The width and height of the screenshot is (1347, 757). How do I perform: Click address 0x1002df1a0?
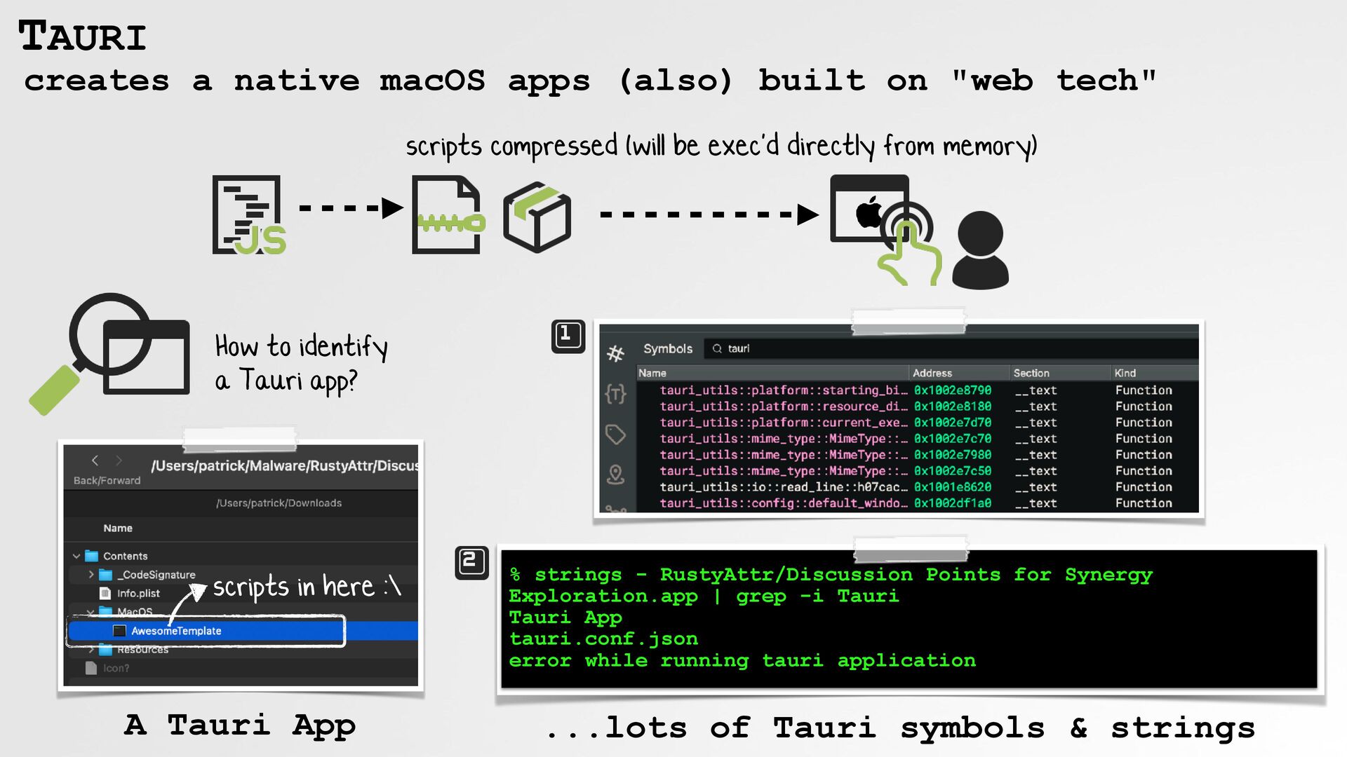coord(953,503)
